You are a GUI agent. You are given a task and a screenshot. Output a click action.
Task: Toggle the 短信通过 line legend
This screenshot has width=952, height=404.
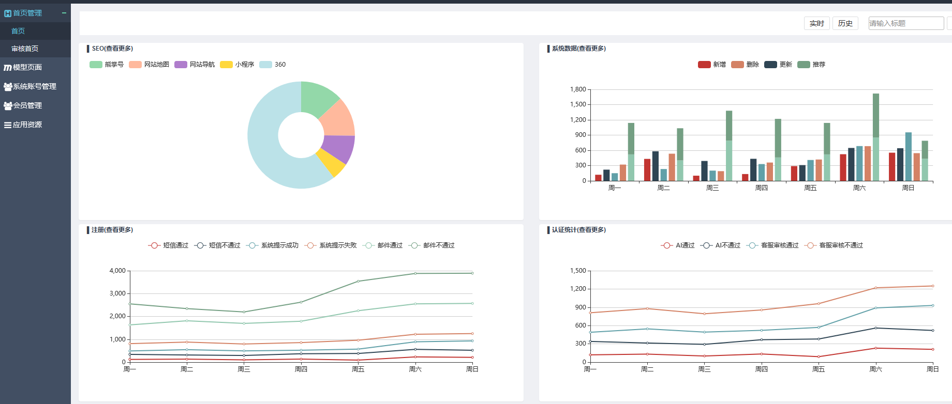click(168, 245)
